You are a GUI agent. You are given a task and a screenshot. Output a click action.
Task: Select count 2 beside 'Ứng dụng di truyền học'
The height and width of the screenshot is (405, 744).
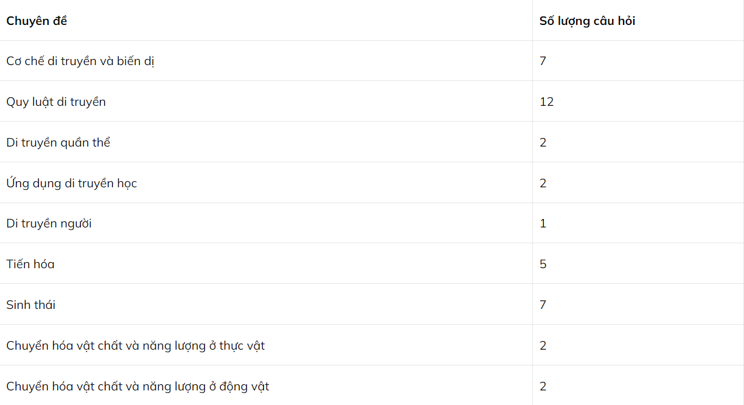pyautogui.click(x=543, y=183)
